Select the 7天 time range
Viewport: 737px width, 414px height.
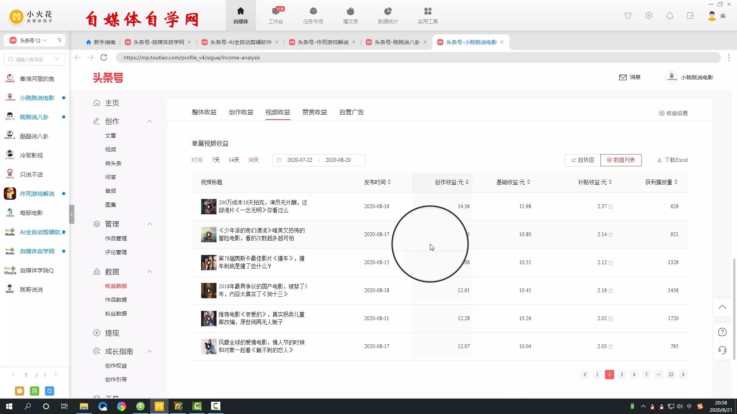216,160
